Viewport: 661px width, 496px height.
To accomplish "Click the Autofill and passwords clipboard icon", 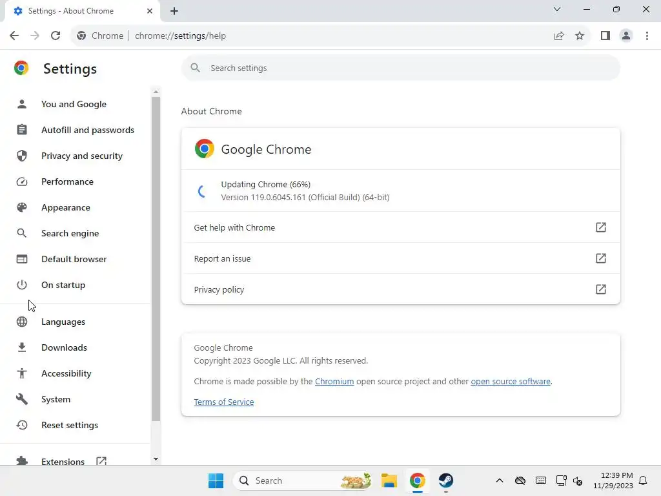I will 22,129.
